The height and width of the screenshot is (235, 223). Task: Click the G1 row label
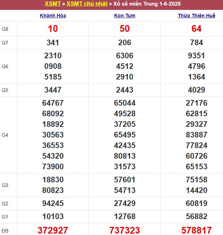point(5,217)
